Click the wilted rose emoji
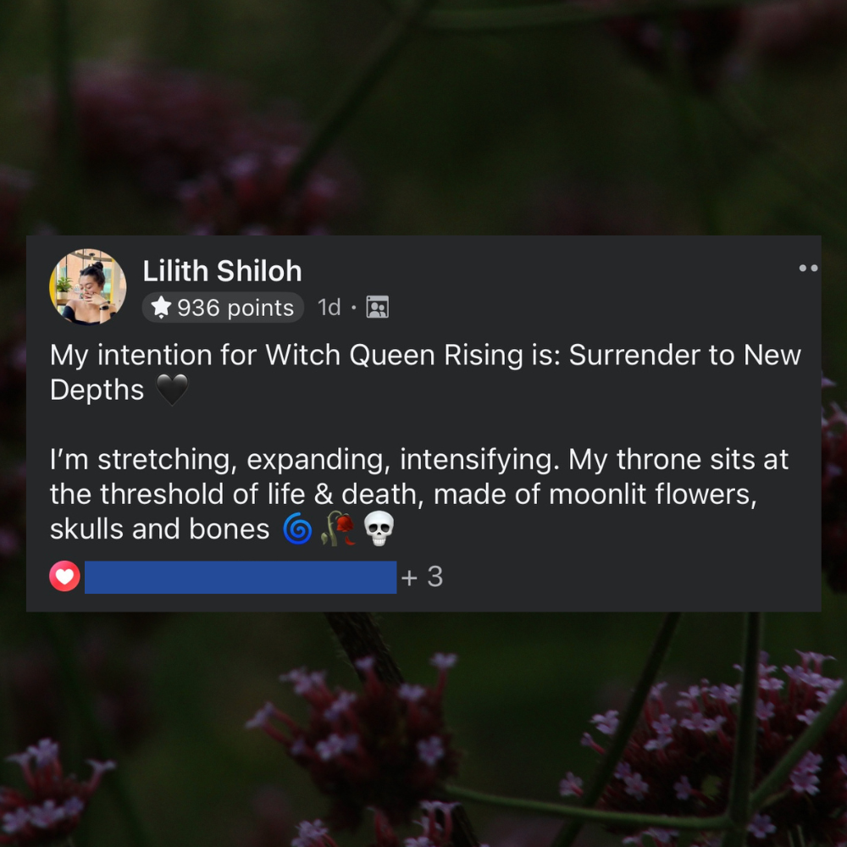 point(338,529)
